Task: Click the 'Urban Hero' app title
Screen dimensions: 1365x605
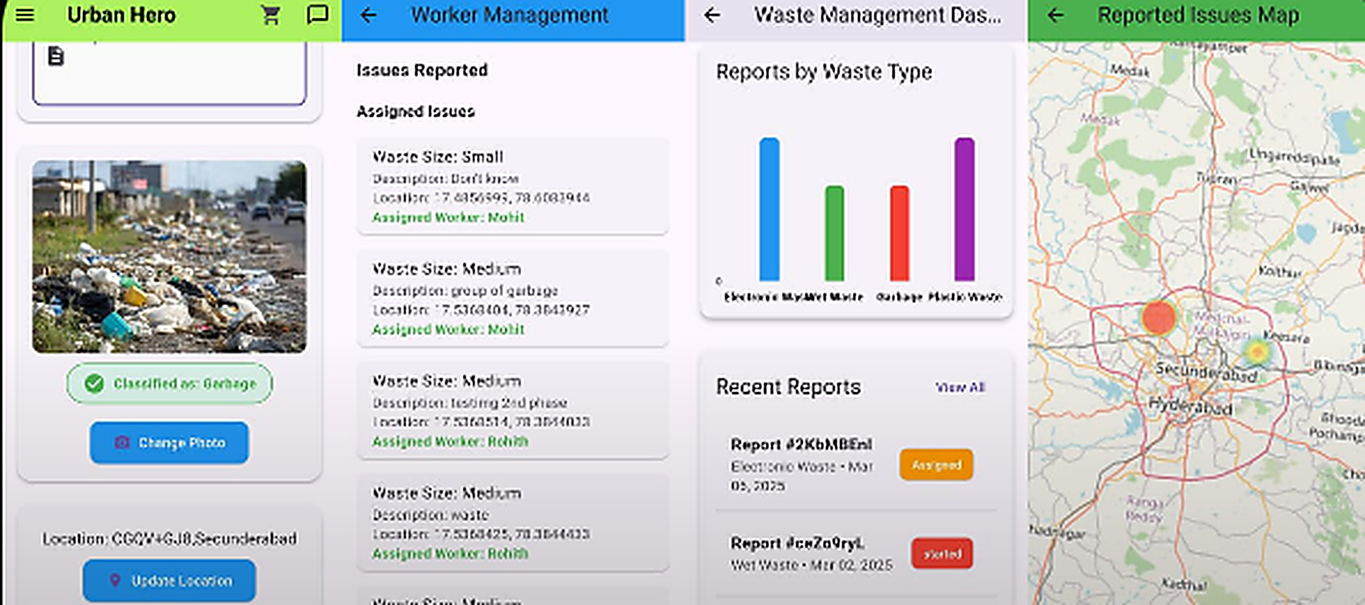Action: pyautogui.click(x=122, y=15)
